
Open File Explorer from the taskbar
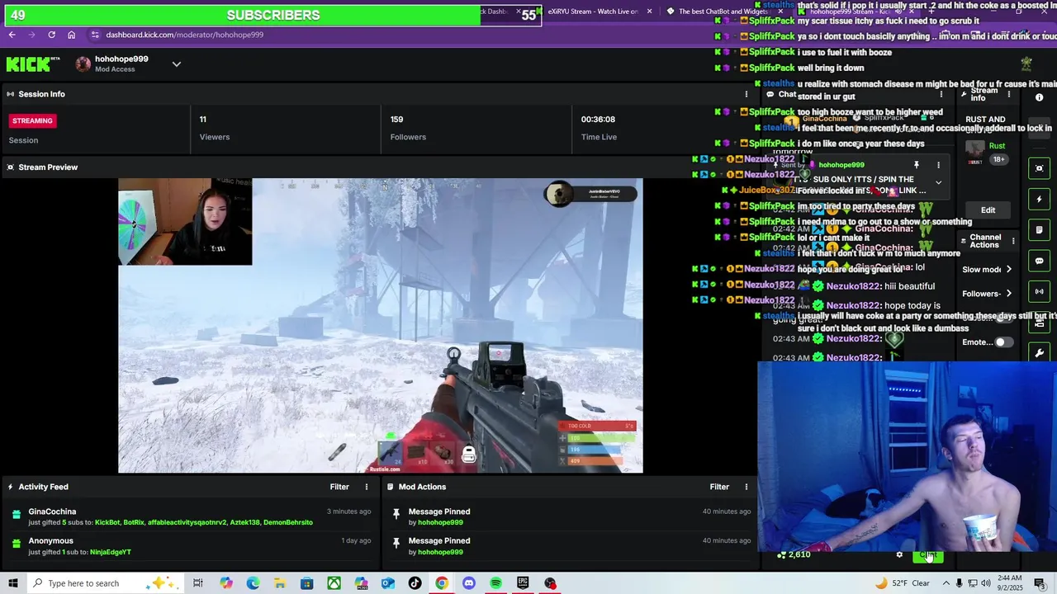click(x=280, y=583)
